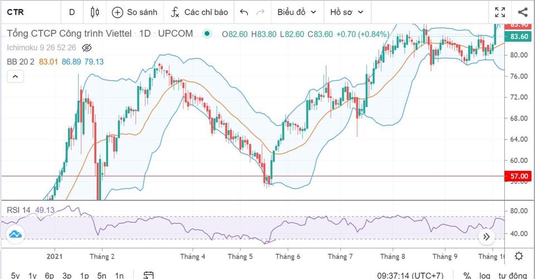Select the 6p time range
The image size is (535, 279).
click(50, 275)
